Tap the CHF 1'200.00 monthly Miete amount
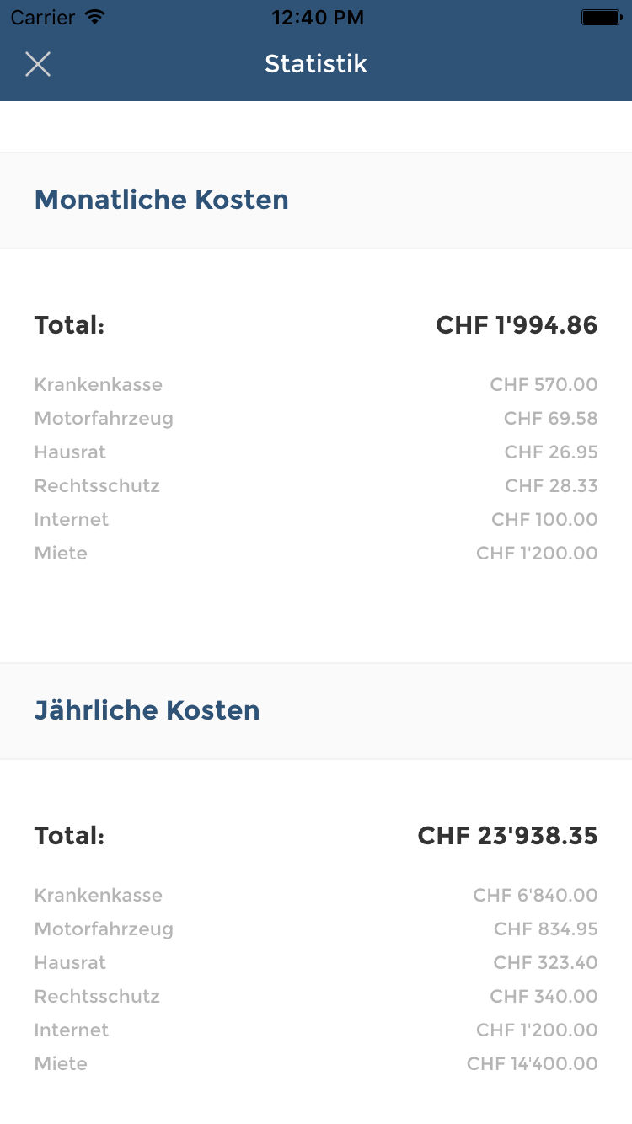The height and width of the screenshot is (1124, 632). [x=537, y=554]
